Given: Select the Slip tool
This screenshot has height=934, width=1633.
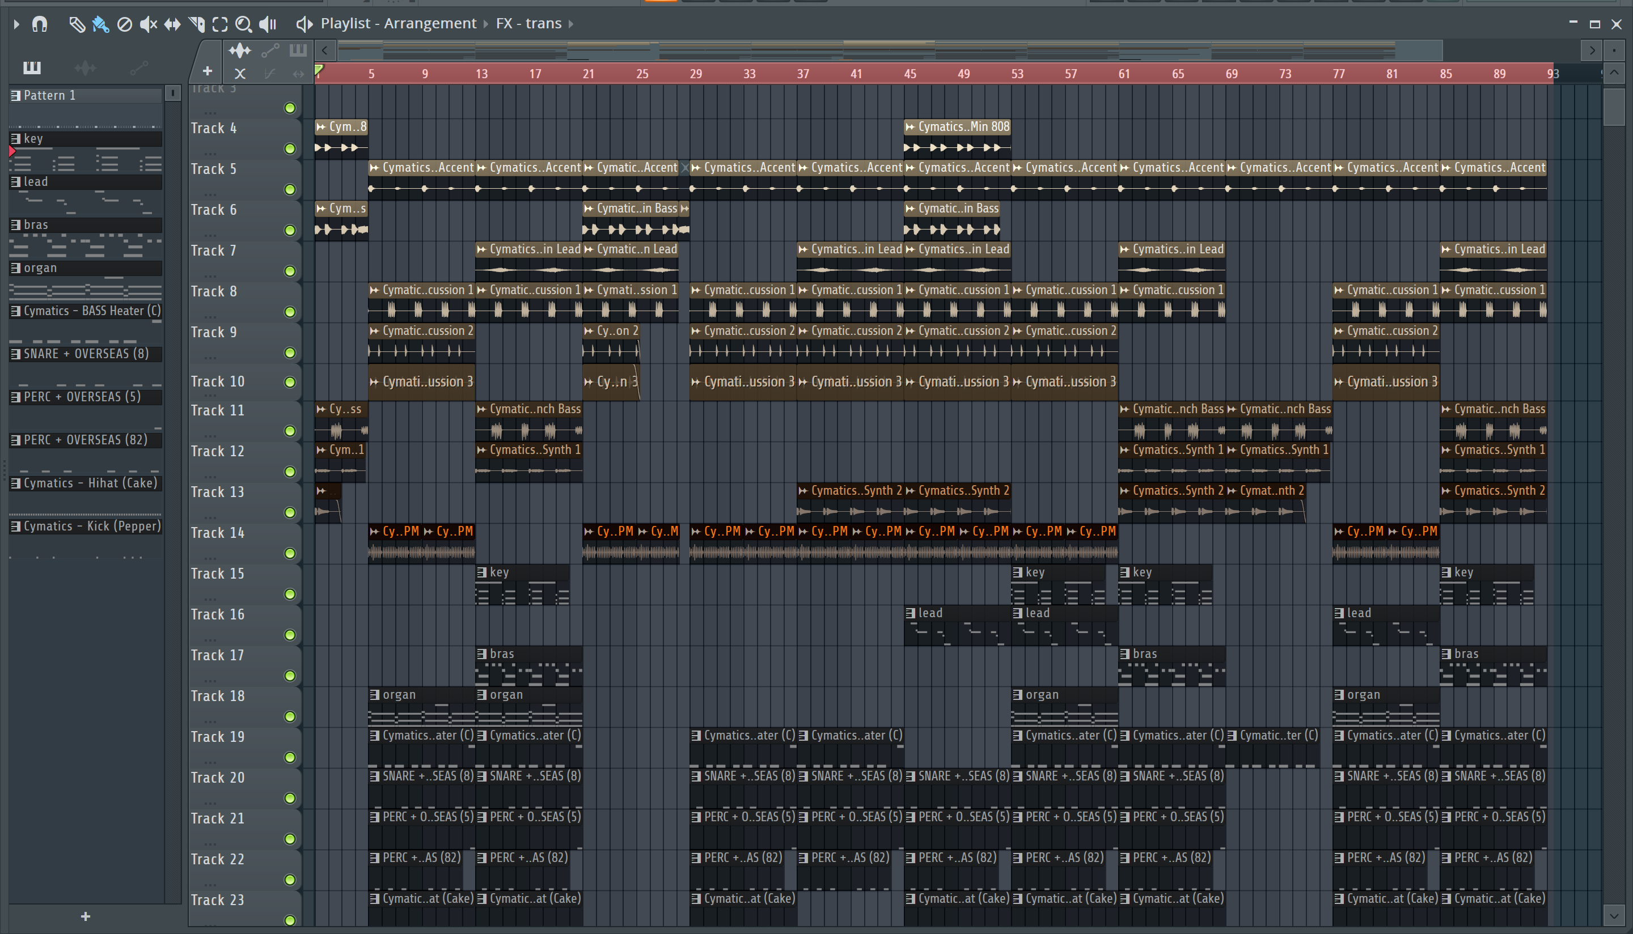Looking at the screenshot, I should pyautogui.click(x=172, y=24).
